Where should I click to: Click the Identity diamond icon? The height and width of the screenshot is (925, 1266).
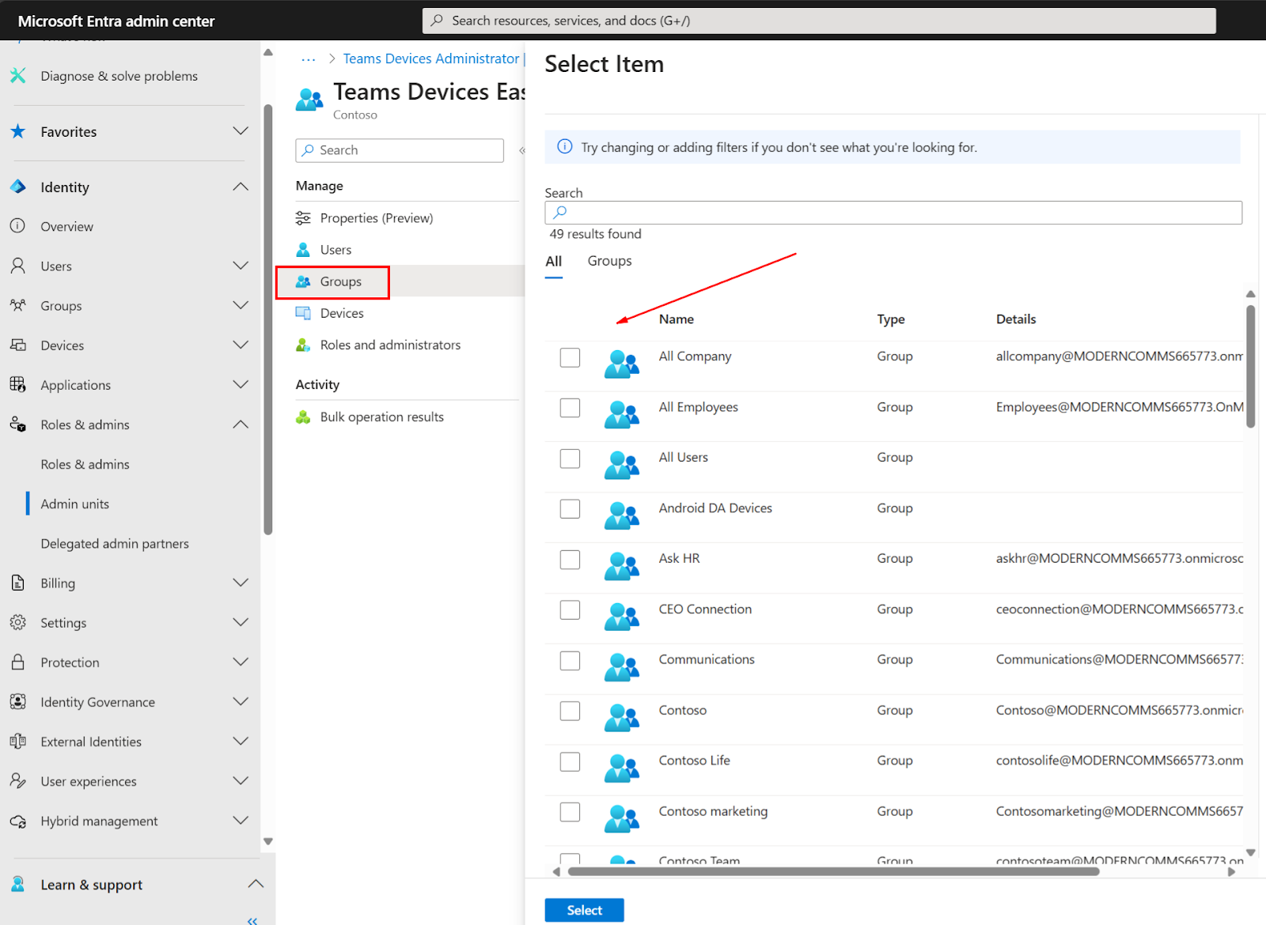pos(17,187)
